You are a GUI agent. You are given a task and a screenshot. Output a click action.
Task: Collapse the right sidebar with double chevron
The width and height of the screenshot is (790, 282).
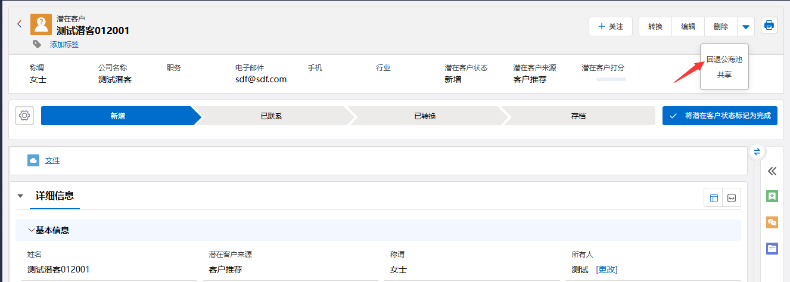[772, 171]
